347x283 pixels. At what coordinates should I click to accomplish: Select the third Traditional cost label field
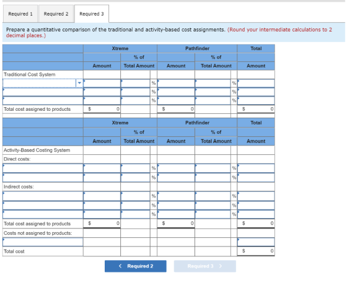43,100
